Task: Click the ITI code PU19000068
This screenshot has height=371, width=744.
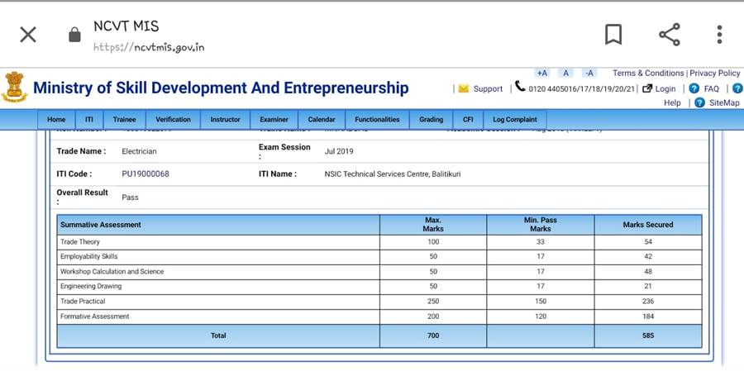Action: (145, 174)
